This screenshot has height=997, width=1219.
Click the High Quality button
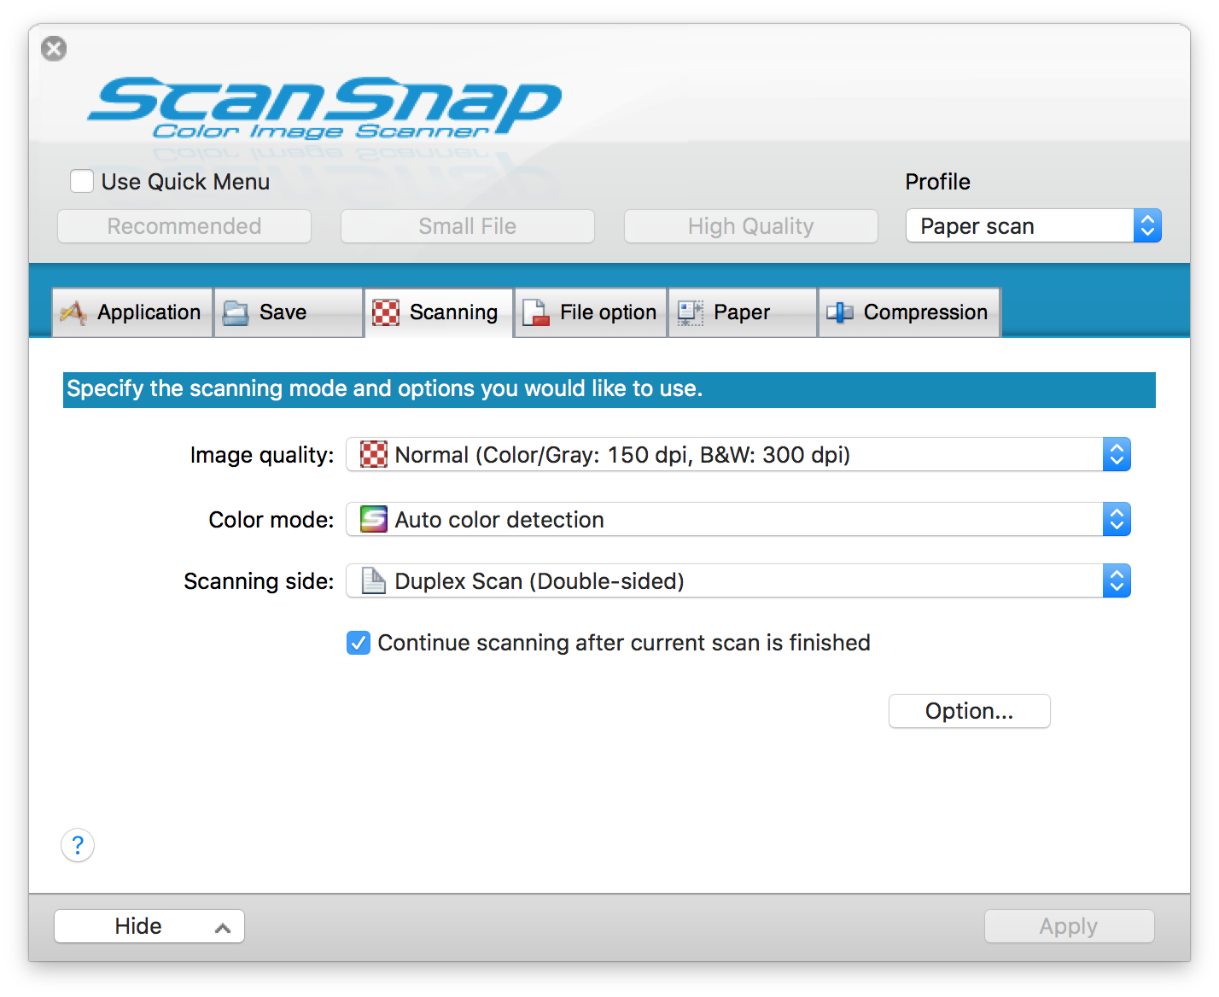[x=751, y=226]
